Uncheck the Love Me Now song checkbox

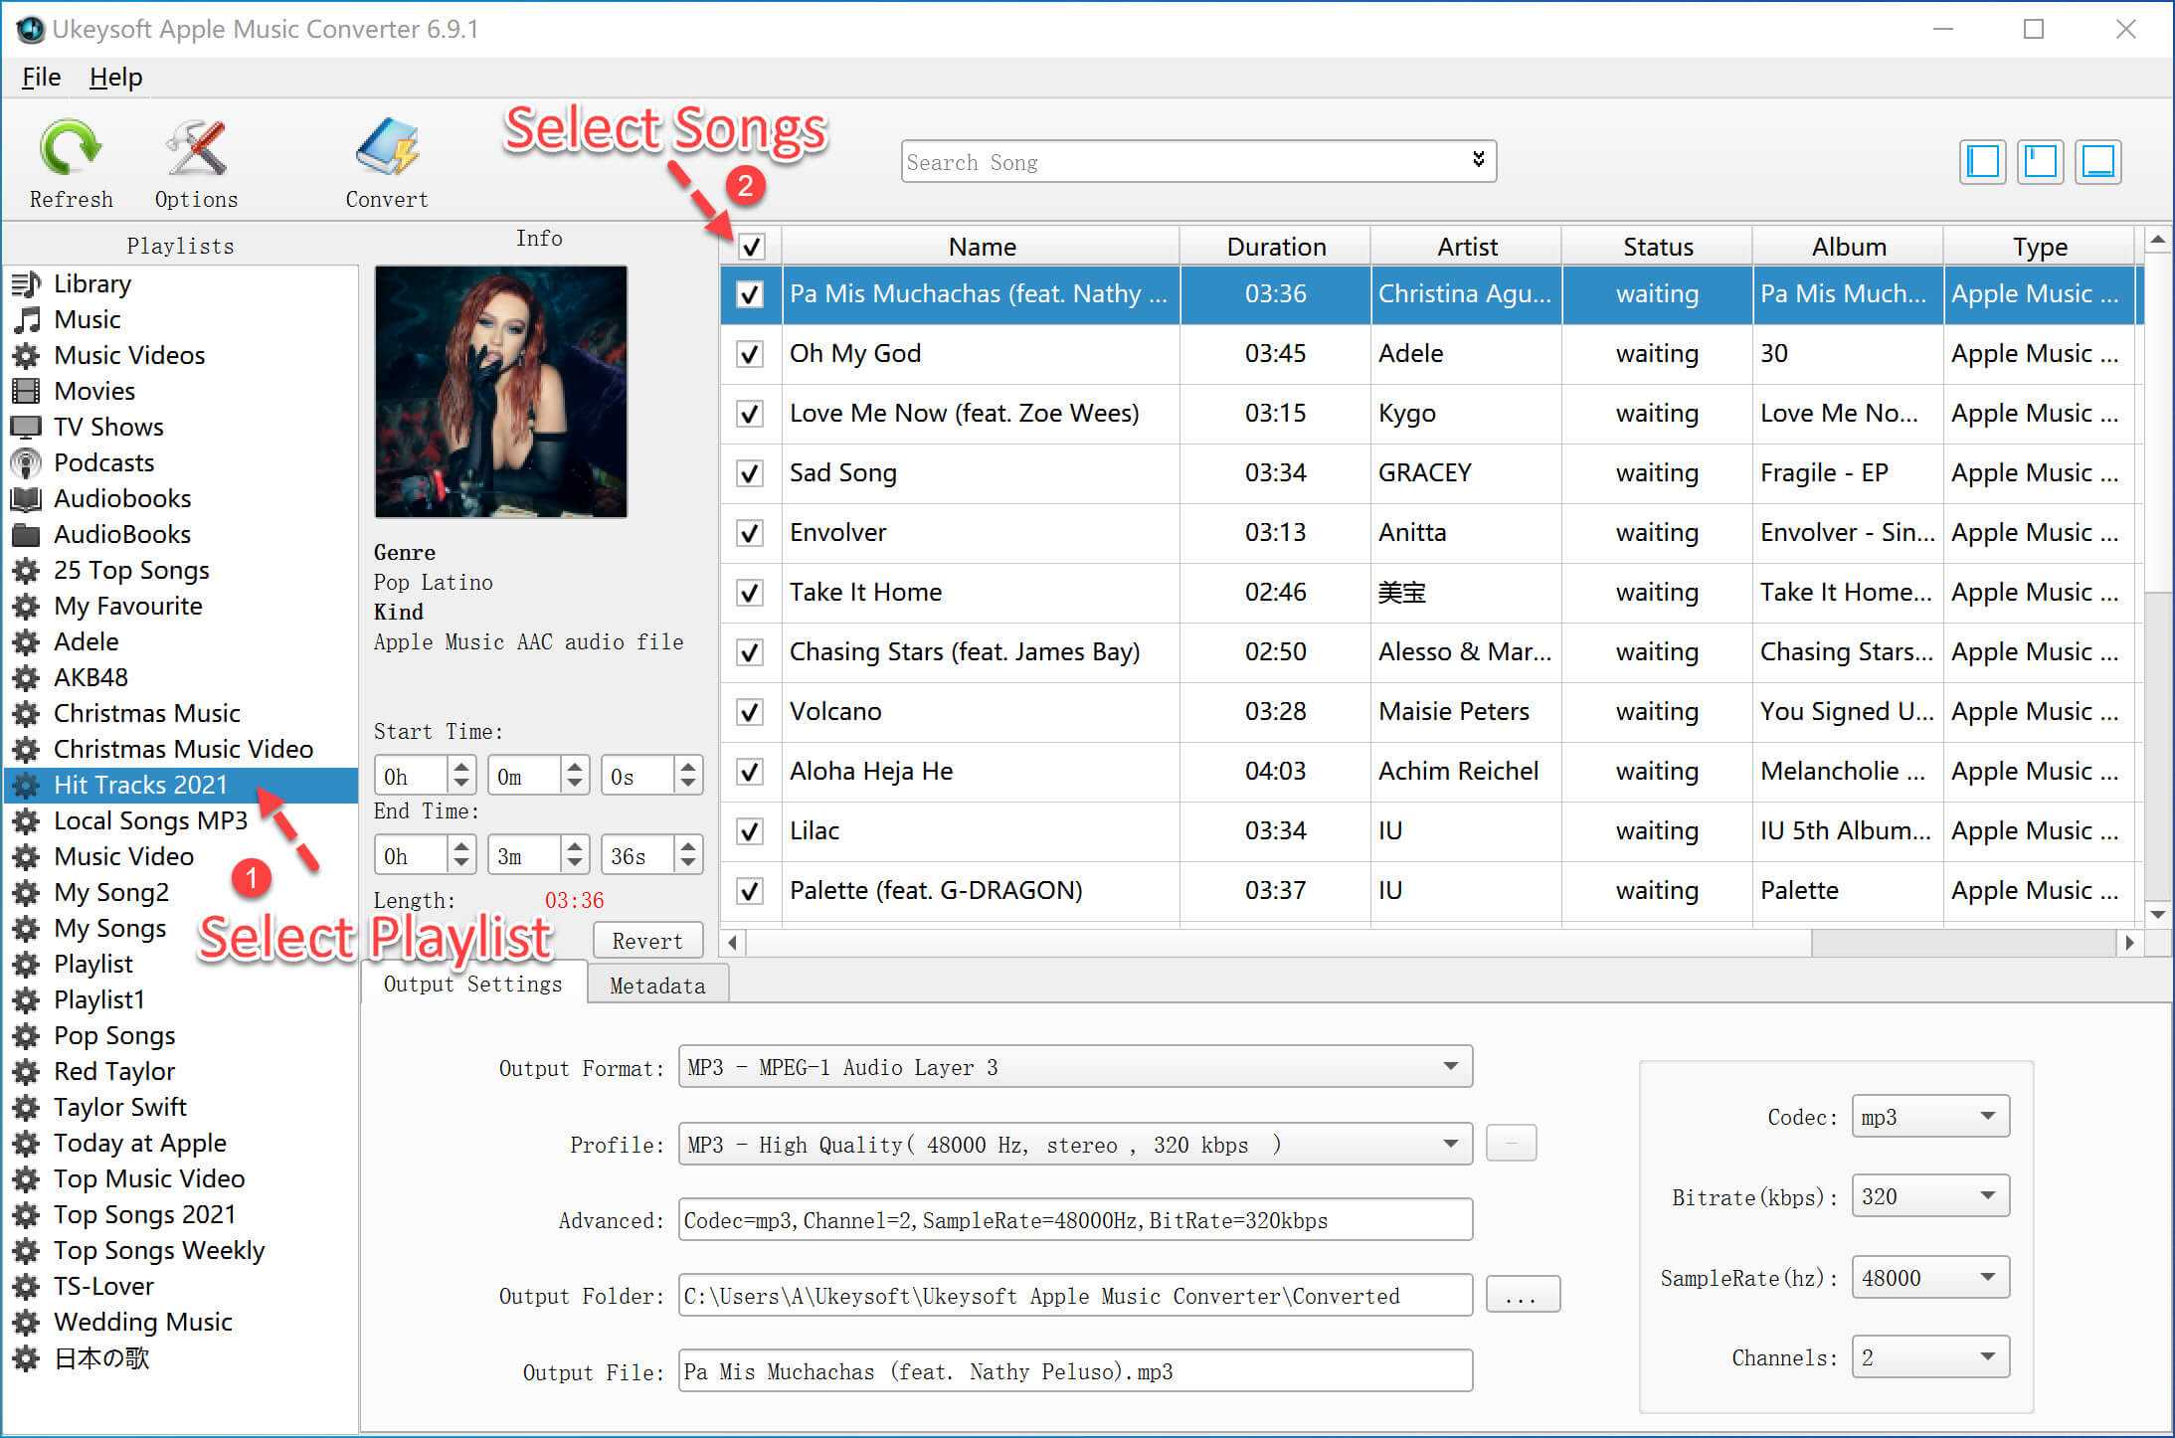click(750, 414)
